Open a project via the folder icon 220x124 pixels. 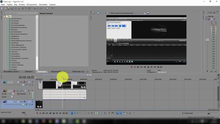(5, 8)
